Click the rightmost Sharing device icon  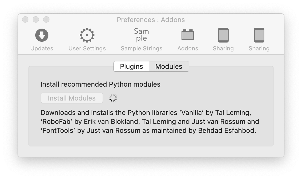pos(259,35)
